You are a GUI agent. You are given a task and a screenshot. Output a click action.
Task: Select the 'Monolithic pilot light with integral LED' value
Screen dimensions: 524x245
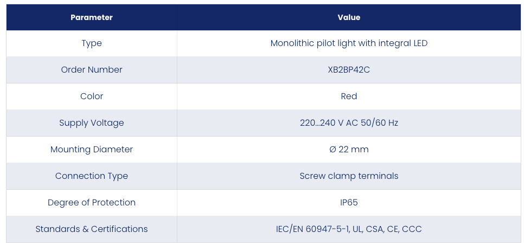349,43
